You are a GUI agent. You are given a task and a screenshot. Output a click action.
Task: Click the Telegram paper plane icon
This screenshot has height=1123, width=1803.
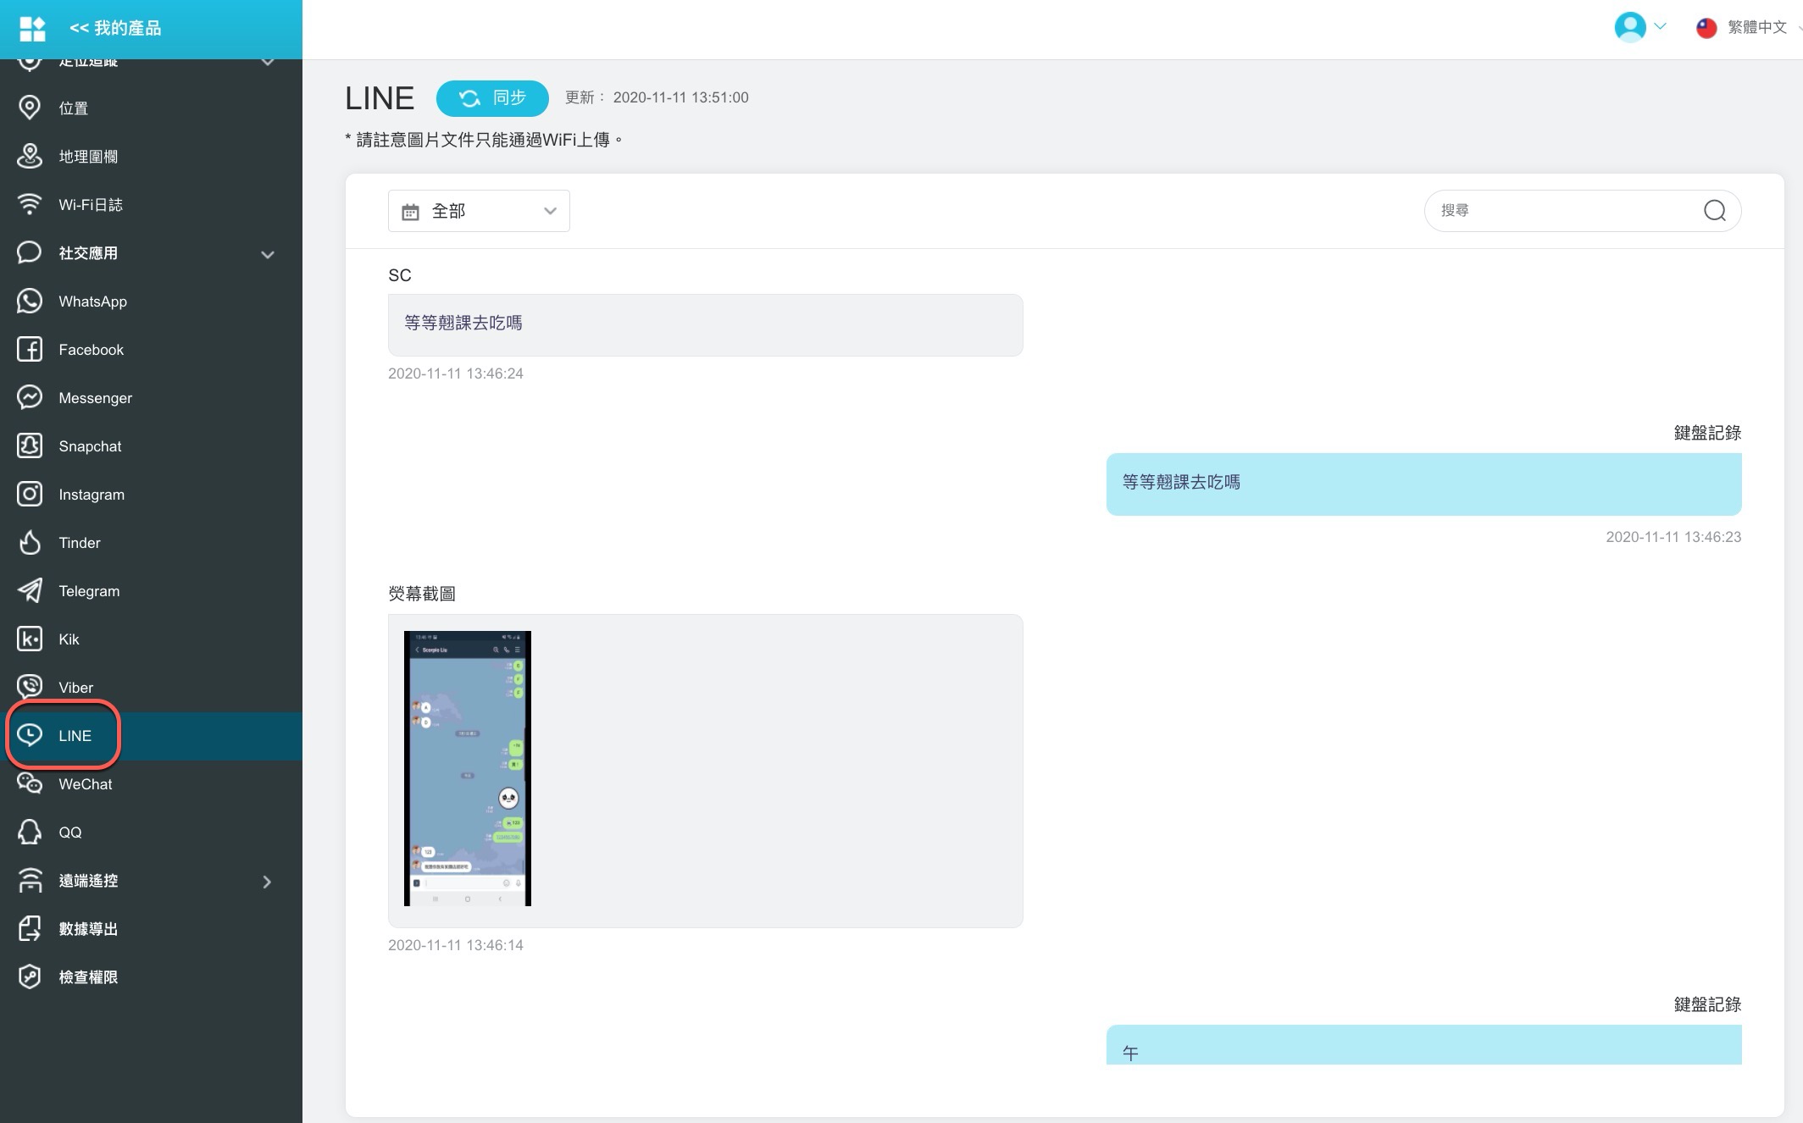pyautogui.click(x=30, y=590)
